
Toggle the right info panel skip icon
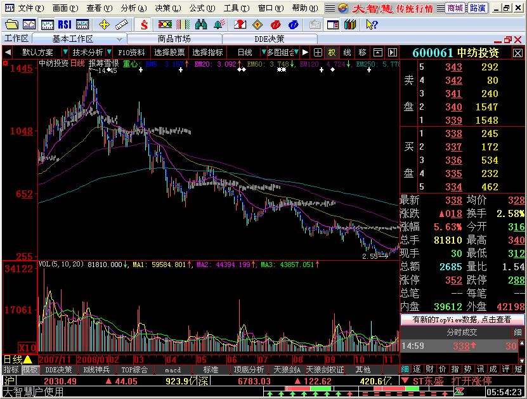392,53
